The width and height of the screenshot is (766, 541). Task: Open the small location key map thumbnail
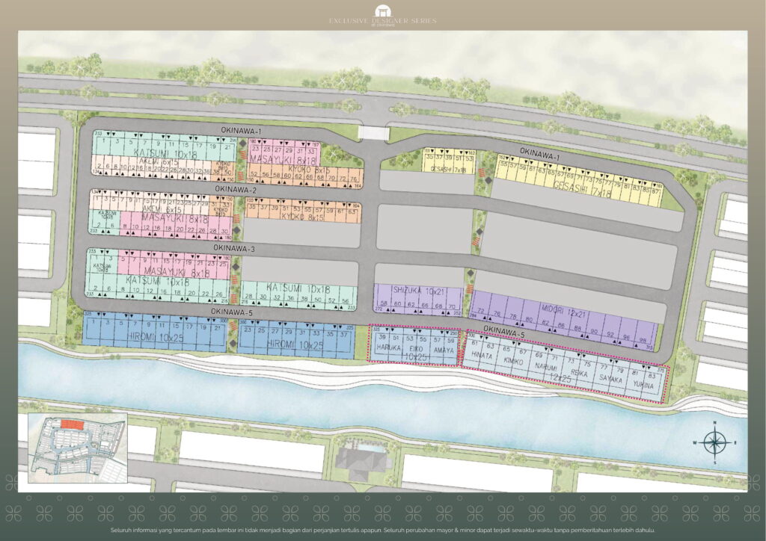click(x=78, y=448)
